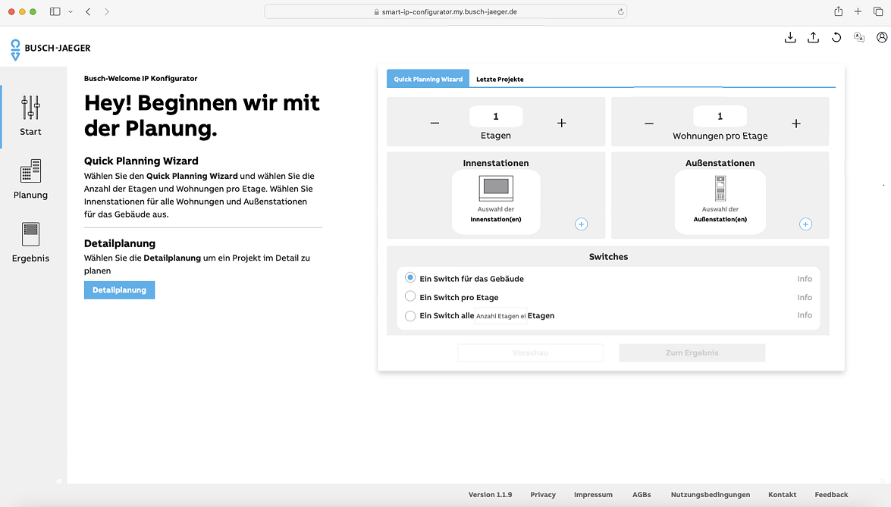
Task: Switch to Letzte Projekte tab
Action: point(500,79)
